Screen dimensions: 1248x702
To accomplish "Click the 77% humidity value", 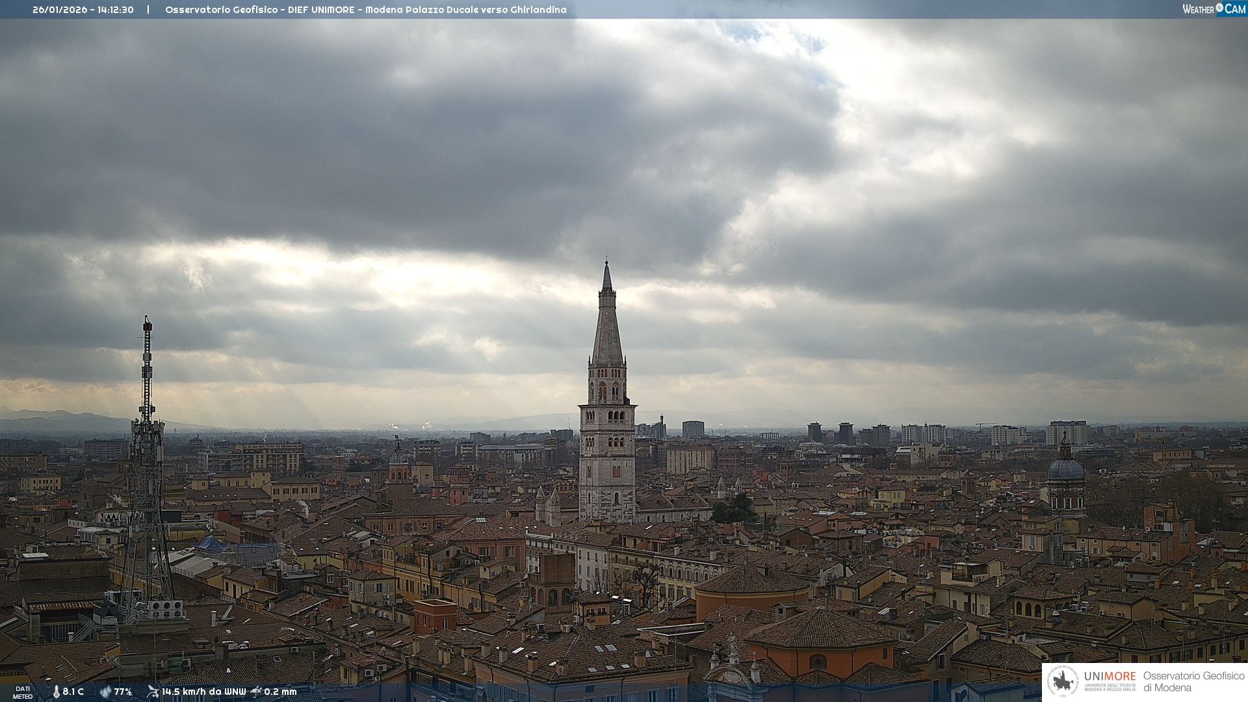I will tap(123, 692).
